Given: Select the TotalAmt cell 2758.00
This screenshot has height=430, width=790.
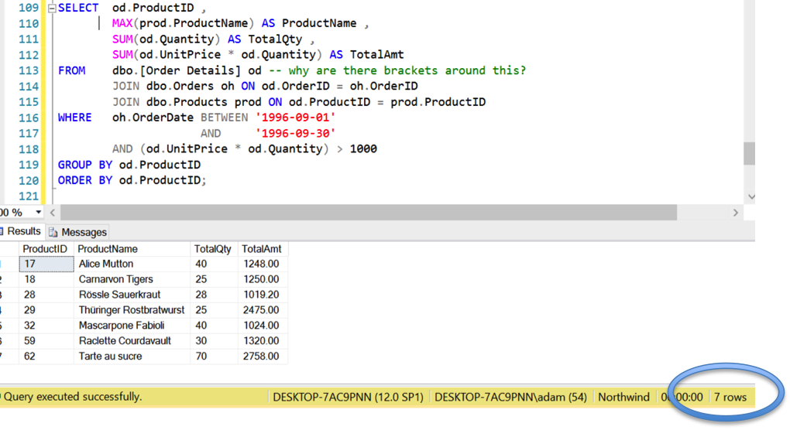Looking at the screenshot, I should (x=263, y=356).
